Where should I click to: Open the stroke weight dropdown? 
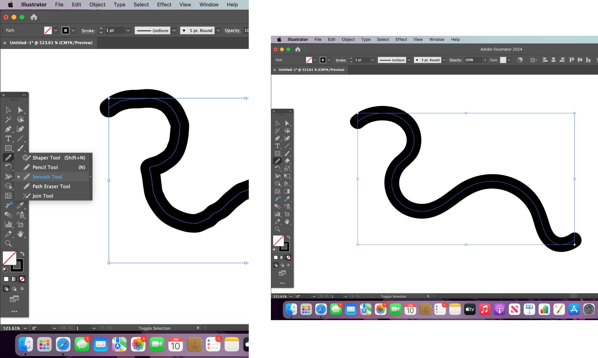(128, 30)
